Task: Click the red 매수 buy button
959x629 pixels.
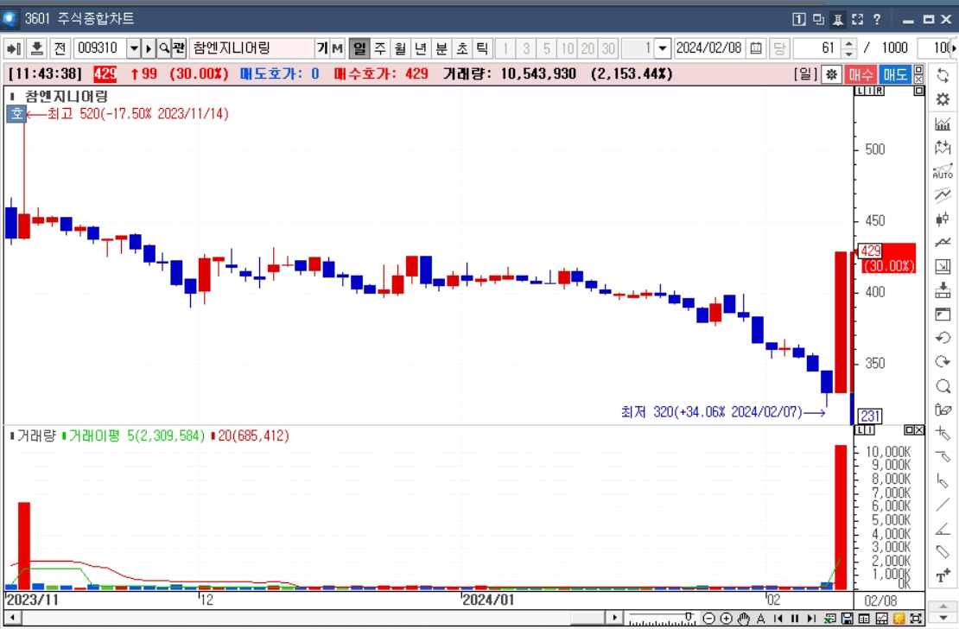Action: pyautogui.click(x=861, y=74)
